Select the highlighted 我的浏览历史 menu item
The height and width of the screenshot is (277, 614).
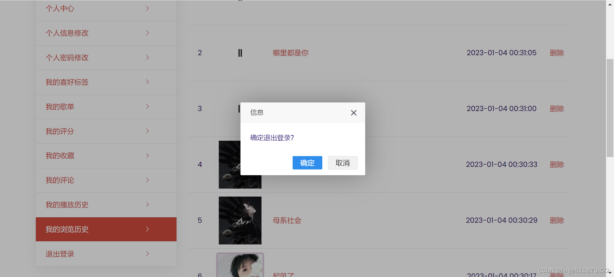click(x=106, y=229)
